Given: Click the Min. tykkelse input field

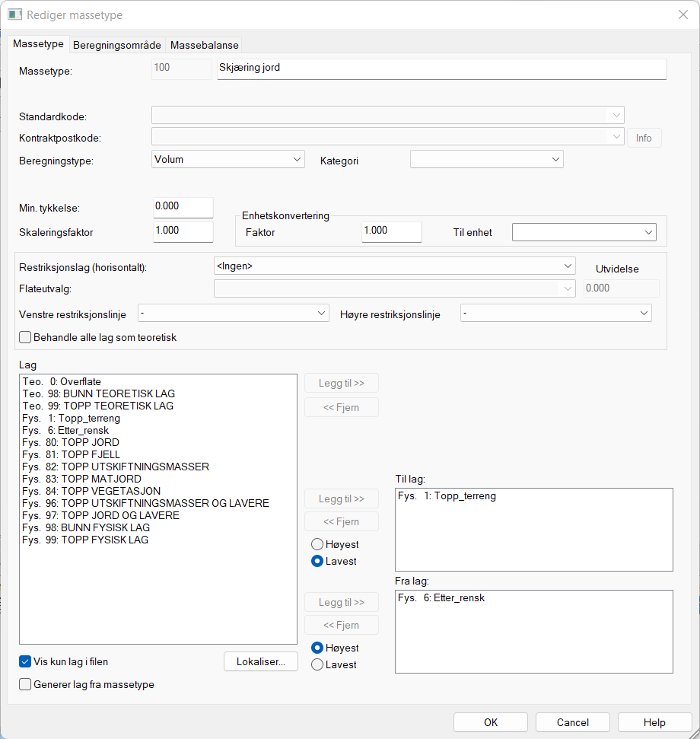Looking at the screenshot, I should pyautogui.click(x=183, y=206).
